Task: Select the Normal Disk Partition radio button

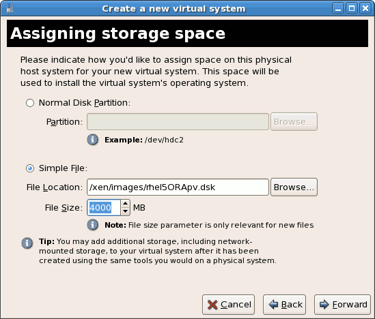Action: tap(30, 103)
